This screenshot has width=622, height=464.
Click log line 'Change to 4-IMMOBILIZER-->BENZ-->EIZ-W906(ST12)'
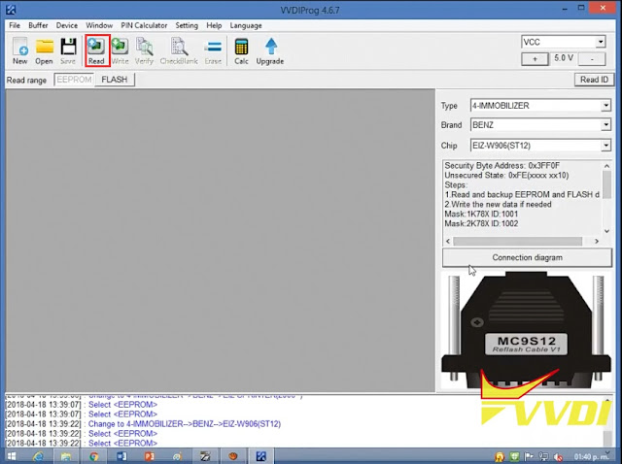click(x=185, y=424)
